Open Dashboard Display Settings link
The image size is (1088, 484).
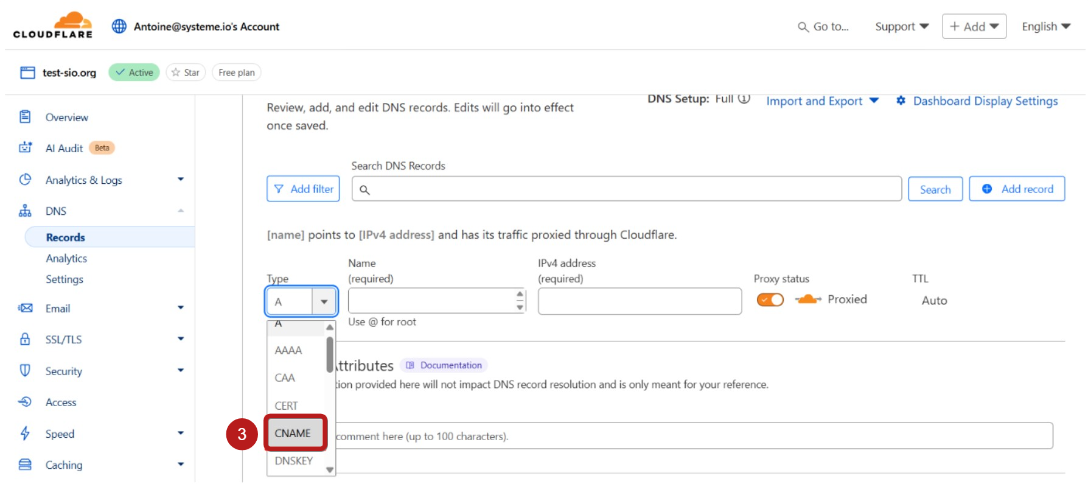click(985, 101)
